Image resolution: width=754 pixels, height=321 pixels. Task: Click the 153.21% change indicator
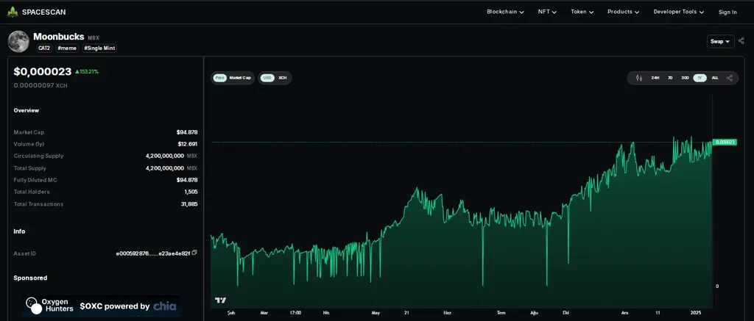click(87, 71)
